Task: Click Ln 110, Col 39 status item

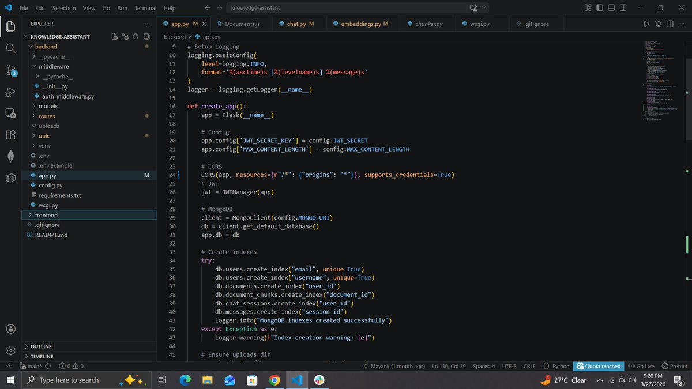Action: point(449,366)
